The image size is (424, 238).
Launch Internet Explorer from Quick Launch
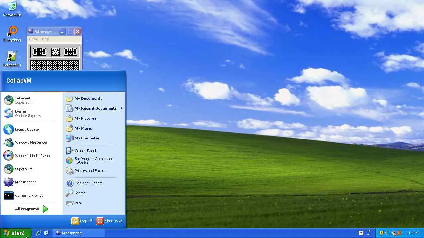[x=39, y=233]
